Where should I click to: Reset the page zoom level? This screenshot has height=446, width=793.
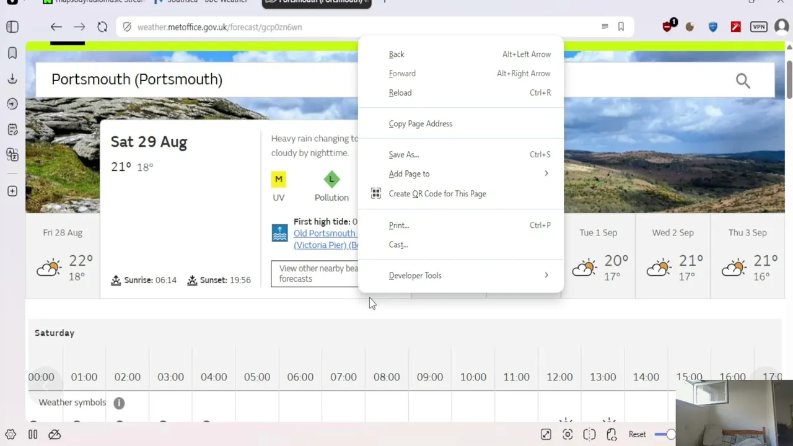[x=637, y=435]
